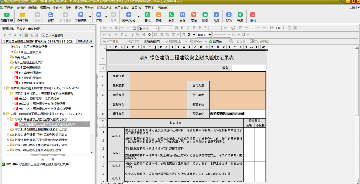Click the move down arrow in tree toolbar
The width and height of the screenshot is (360, 184).
tap(15, 35)
